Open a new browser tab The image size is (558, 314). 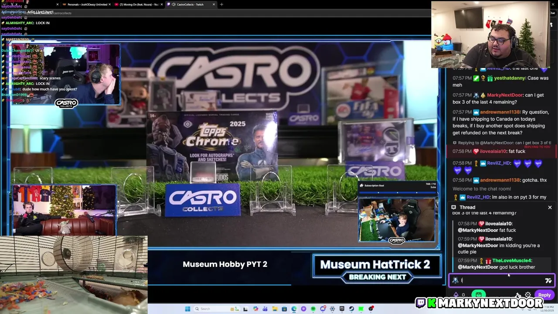(221, 4)
